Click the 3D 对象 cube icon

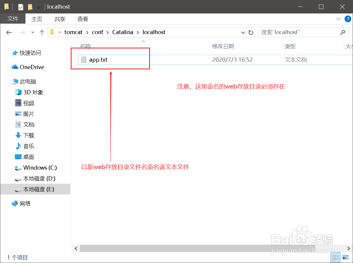coord(18,92)
